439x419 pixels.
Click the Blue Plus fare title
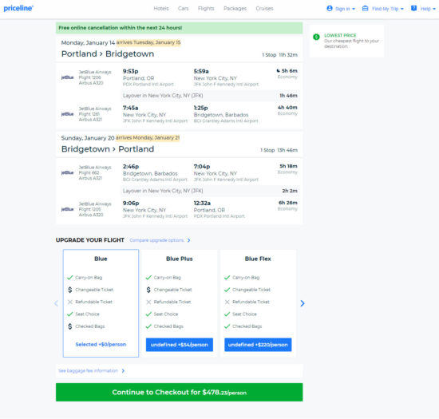pos(179,259)
